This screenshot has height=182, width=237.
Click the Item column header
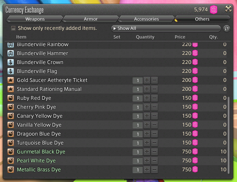pyautogui.click(x=21, y=37)
